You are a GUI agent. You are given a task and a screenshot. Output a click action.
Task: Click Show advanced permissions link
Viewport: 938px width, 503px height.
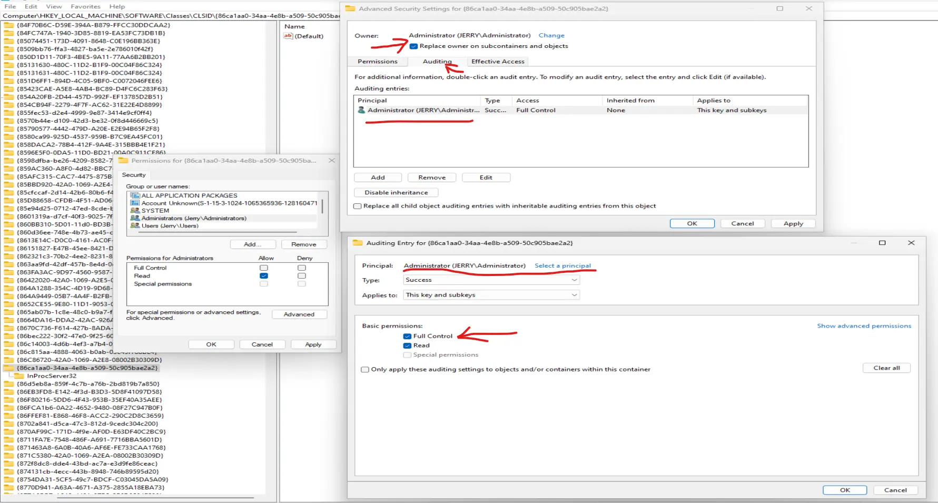[864, 326]
